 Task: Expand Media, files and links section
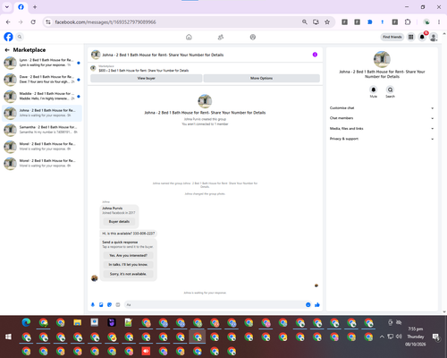(382, 129)
